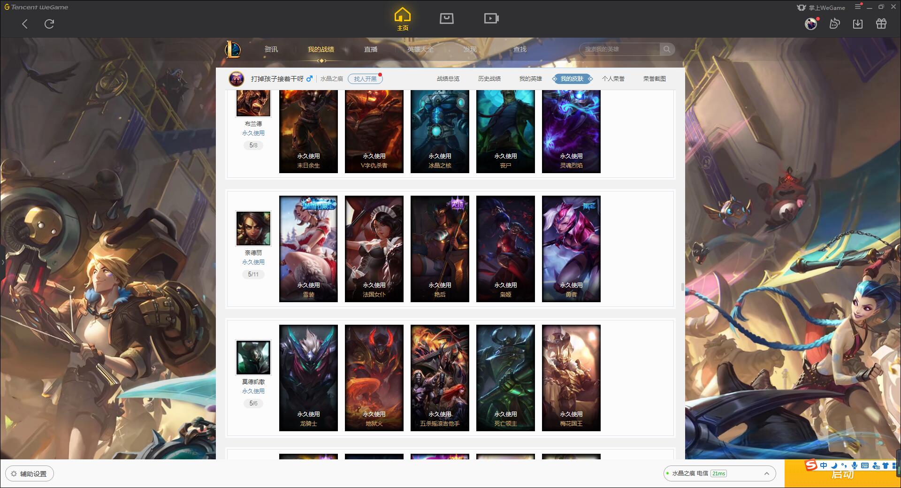Image resolution: width=901 pixels, height=488 pixels.
Task: Open the 五杀摇滚吉他手 skin card
Action: (440, 378)
